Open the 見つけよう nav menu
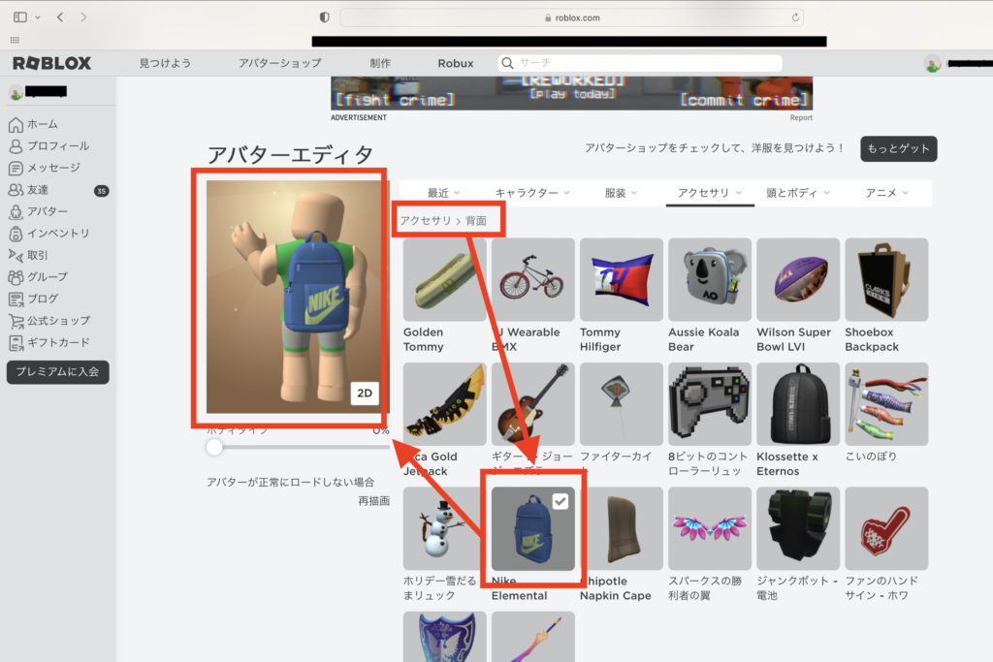The width and height of the screenshot is (993, 662). pos(165,63)
